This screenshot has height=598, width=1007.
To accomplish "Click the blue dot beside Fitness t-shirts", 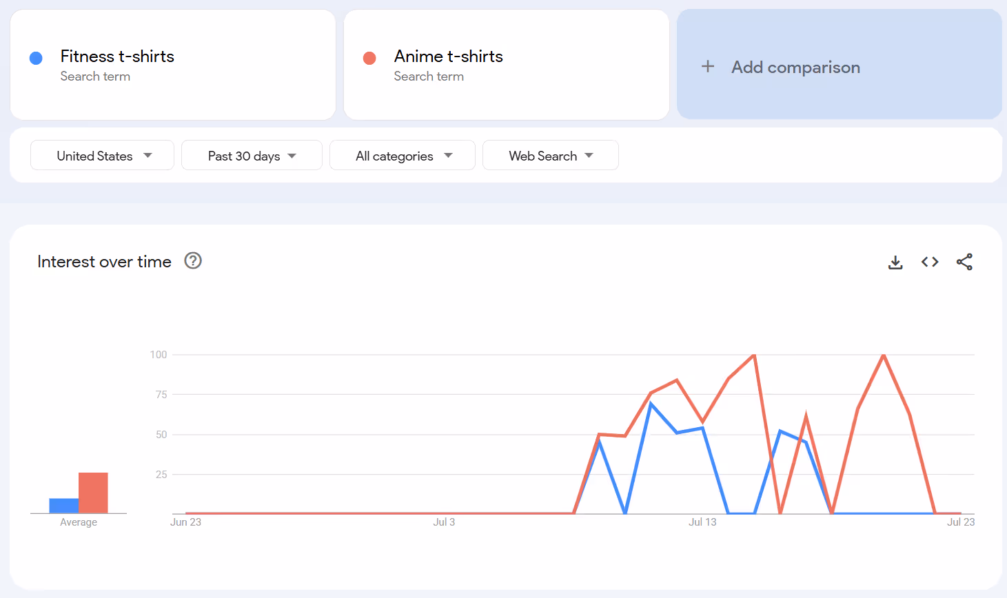I will (36, 59).
